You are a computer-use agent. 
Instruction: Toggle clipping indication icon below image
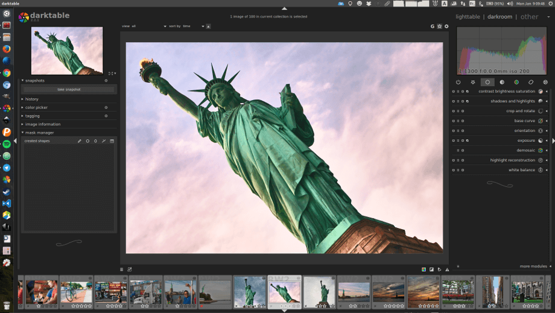pos(431,270)
